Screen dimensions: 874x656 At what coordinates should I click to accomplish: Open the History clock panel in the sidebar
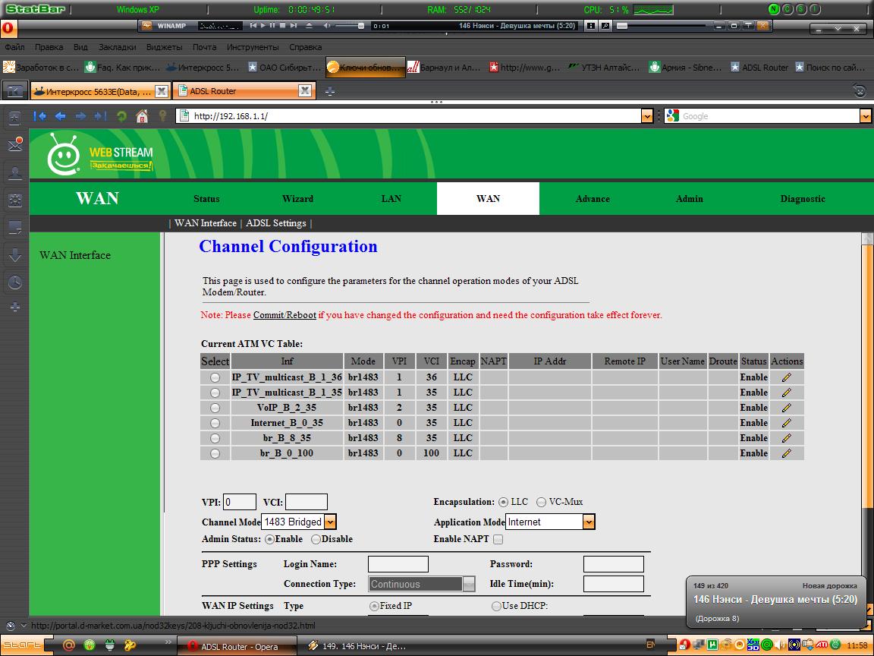pyautogui.click(x=14, y=282)
